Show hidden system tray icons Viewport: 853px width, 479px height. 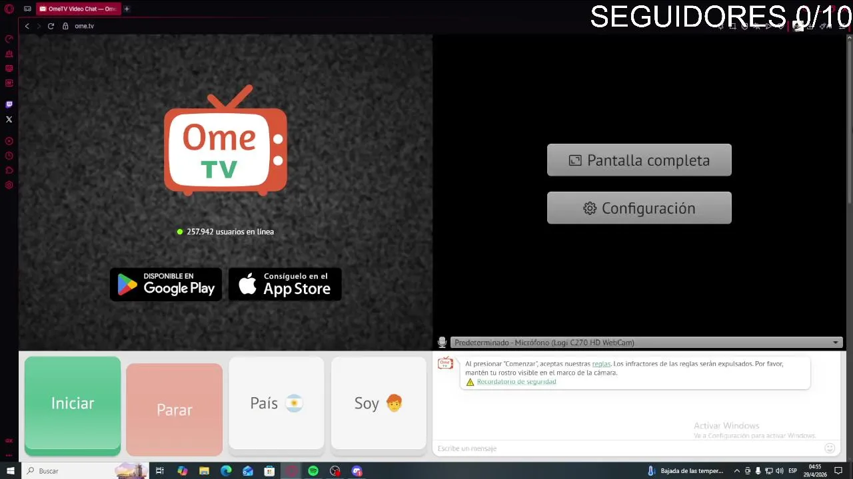pyautogui.click(x=737, y=471)
